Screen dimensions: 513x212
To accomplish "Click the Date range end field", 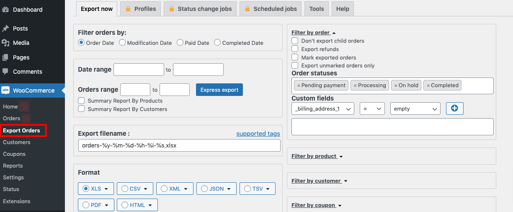I will [x=198, y=70].
